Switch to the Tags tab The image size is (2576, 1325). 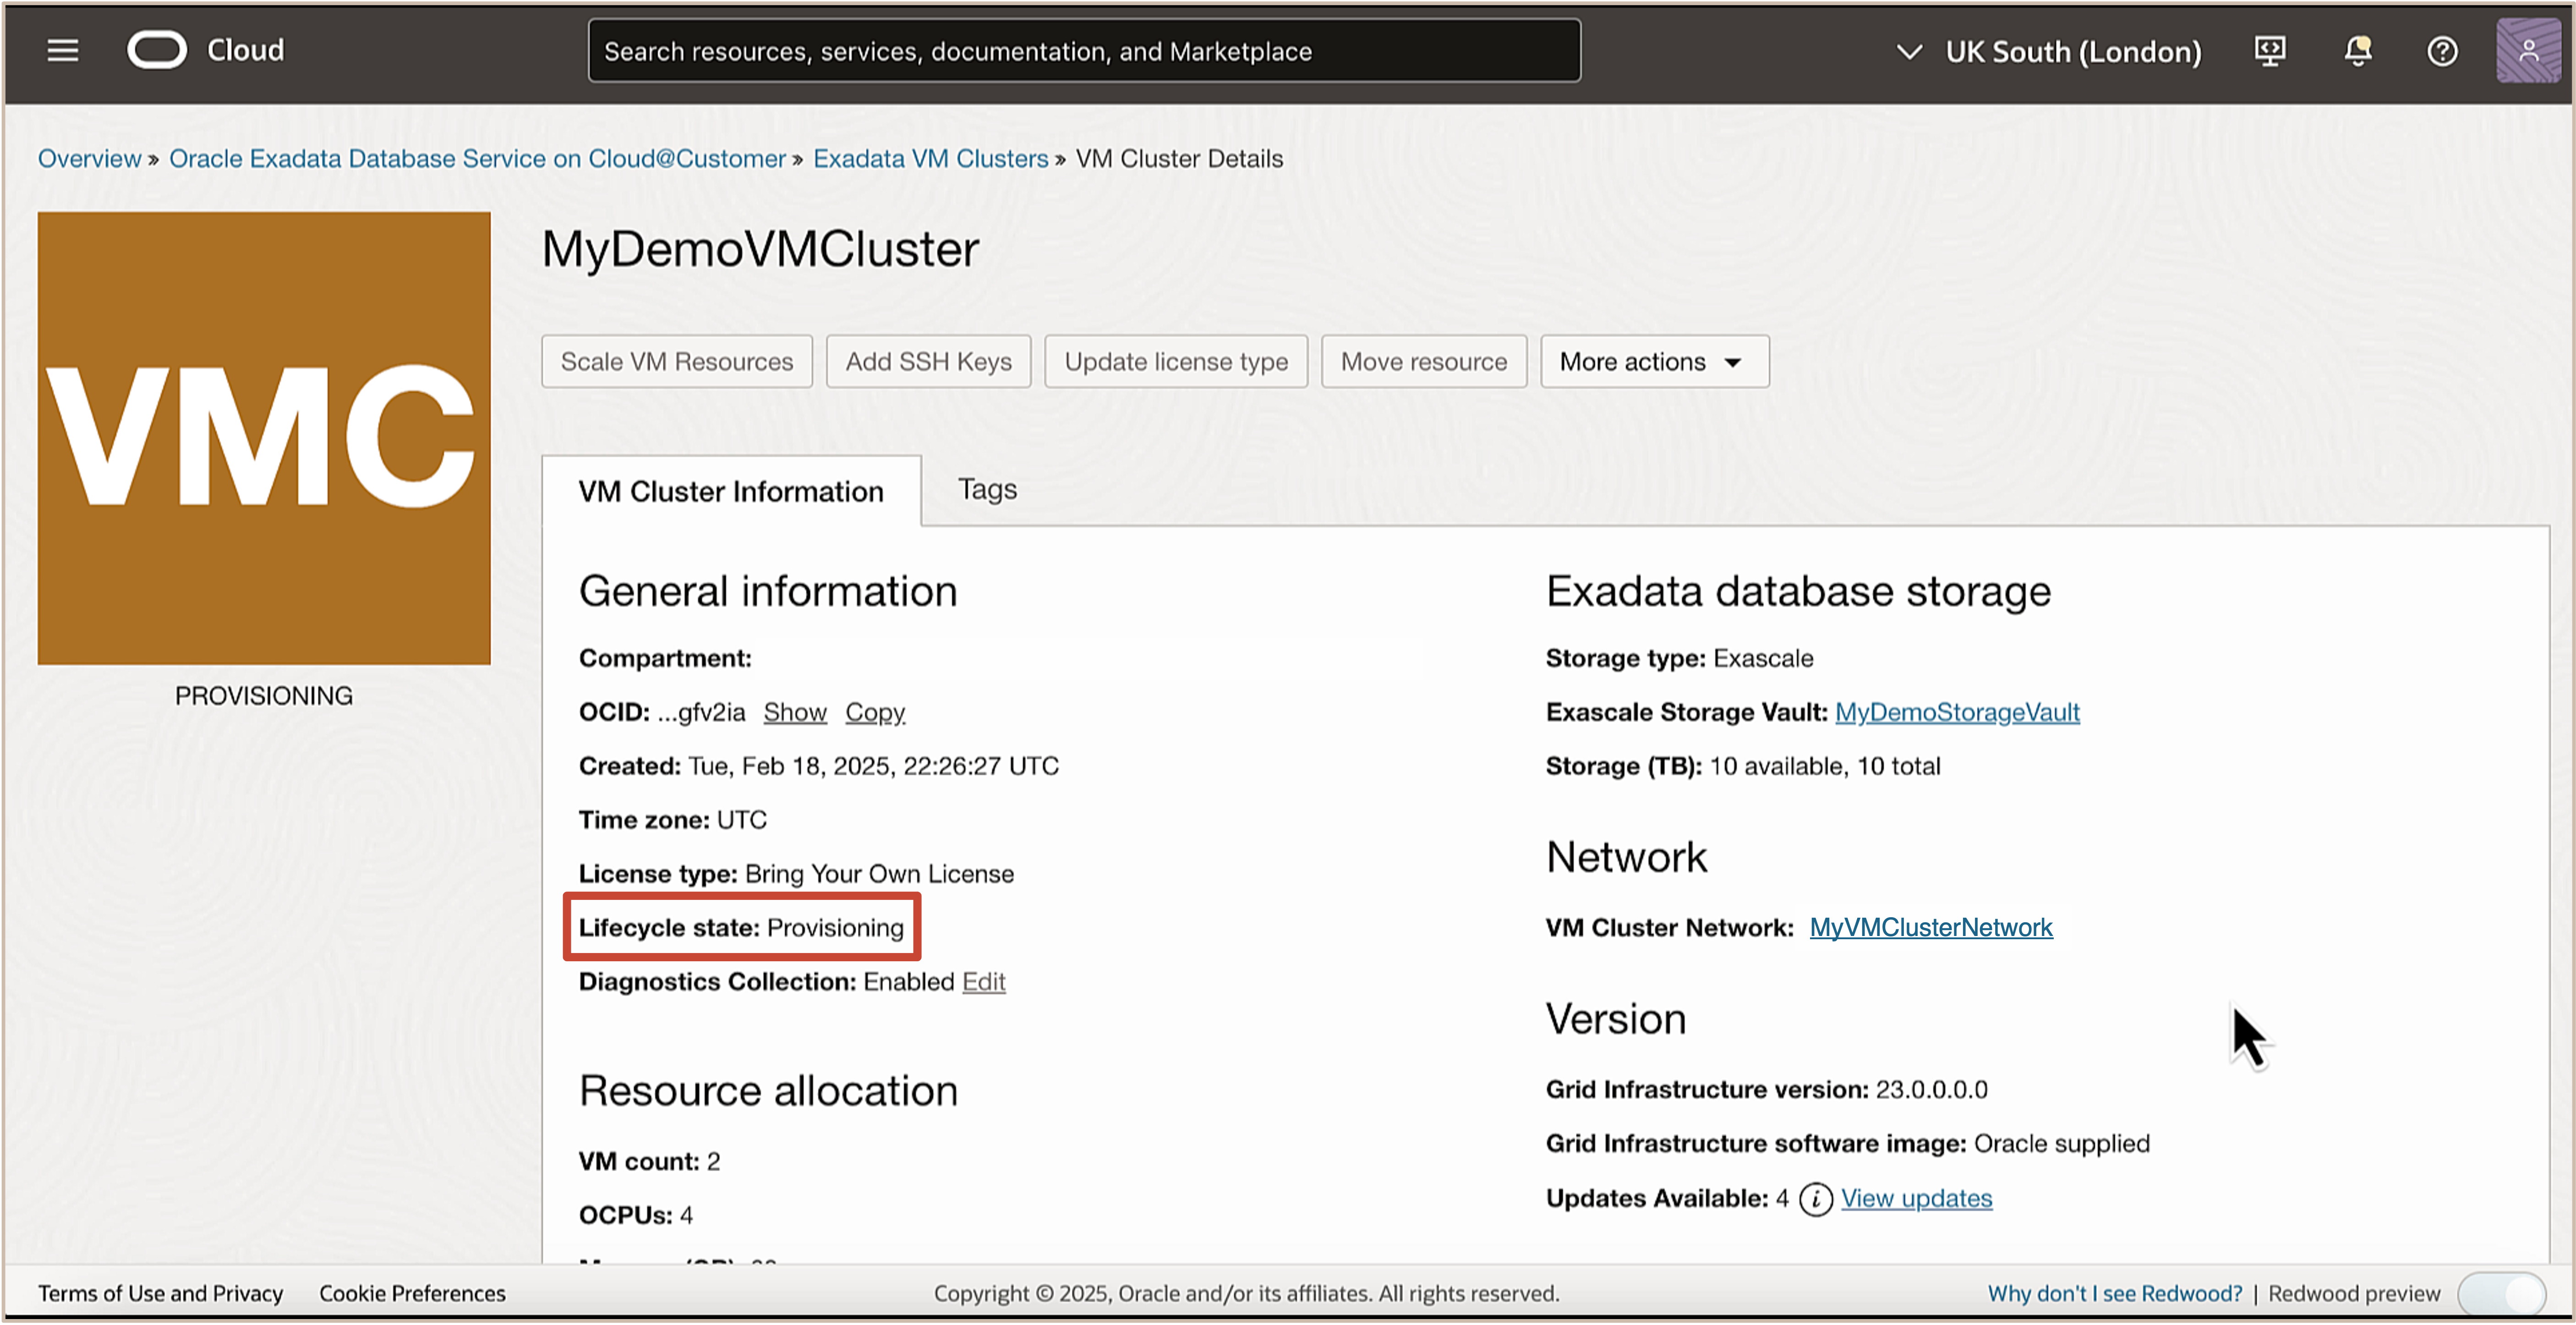point(987,489)
